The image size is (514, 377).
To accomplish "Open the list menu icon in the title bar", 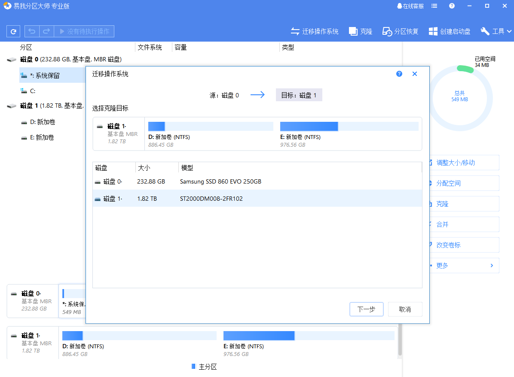I will coord(434,6).
